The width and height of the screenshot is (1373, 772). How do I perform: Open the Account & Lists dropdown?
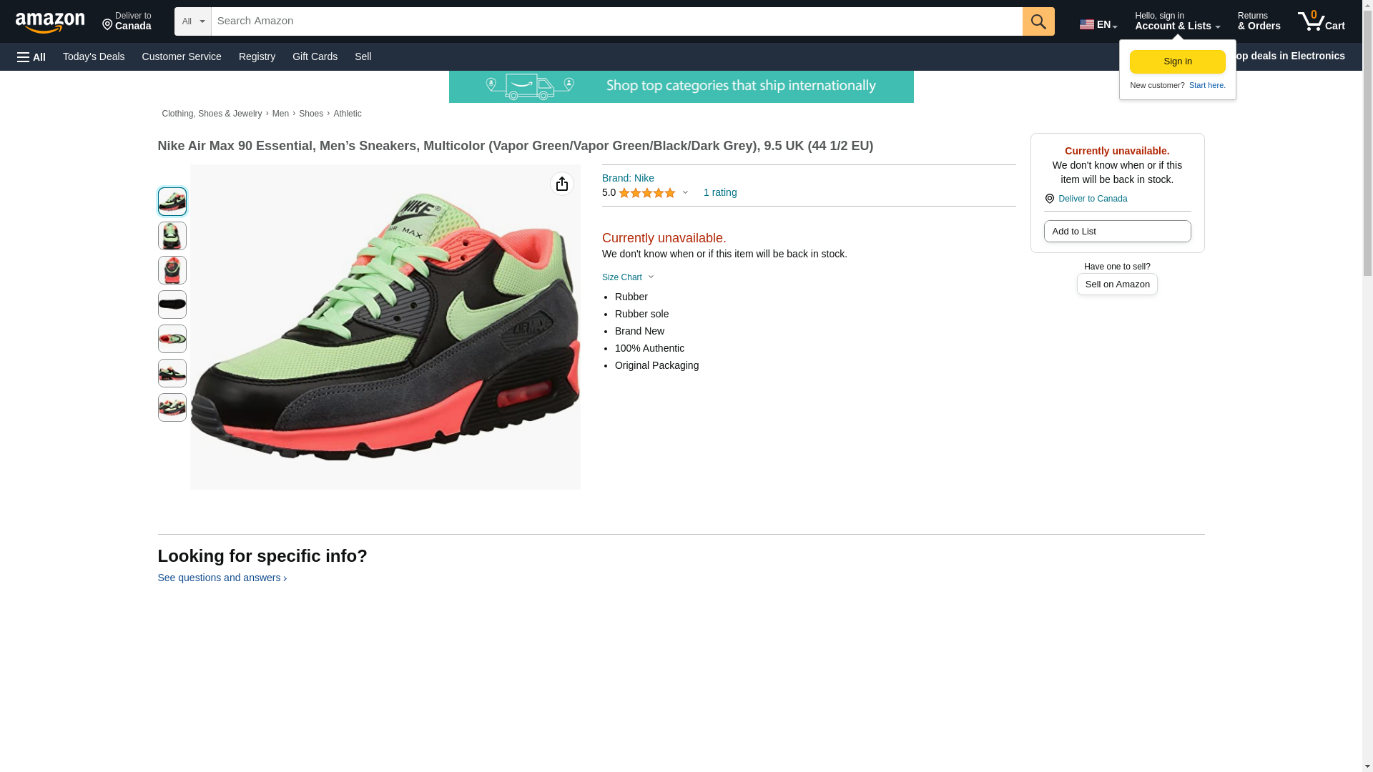[x=1176, y=21]
